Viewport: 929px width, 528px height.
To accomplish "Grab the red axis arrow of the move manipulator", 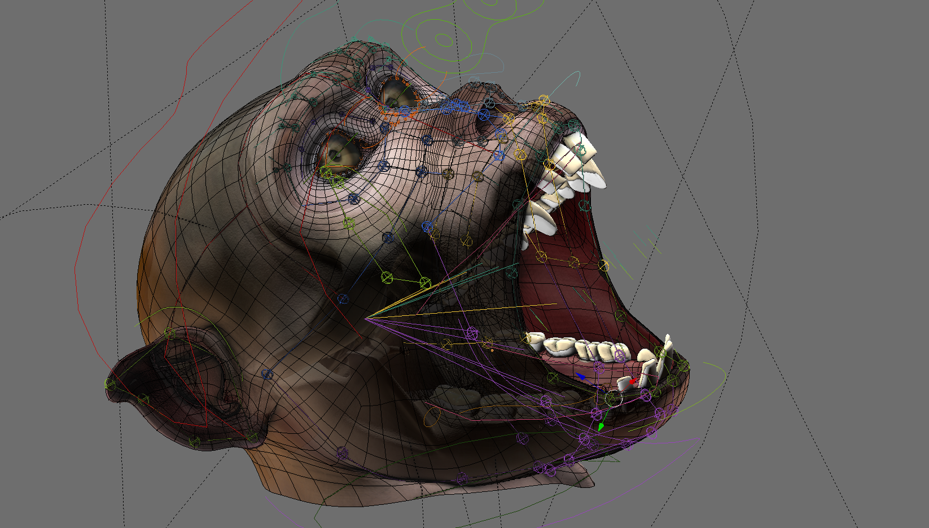I will click(633, 382).
